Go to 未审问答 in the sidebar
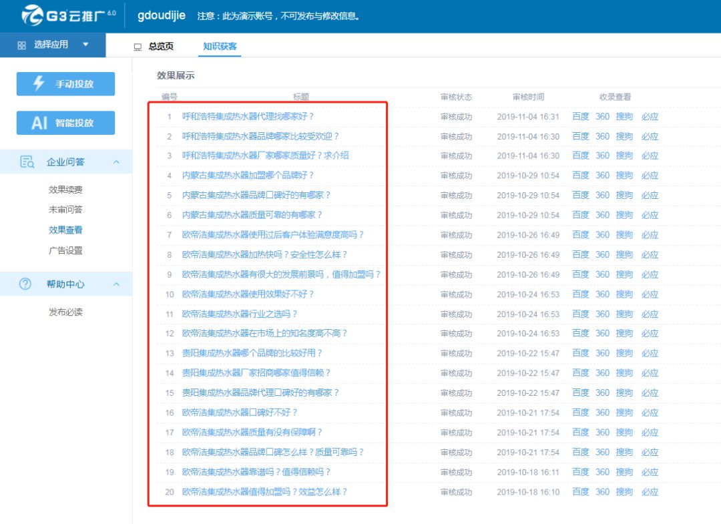The image size is (721, 524). pos(65,210)
